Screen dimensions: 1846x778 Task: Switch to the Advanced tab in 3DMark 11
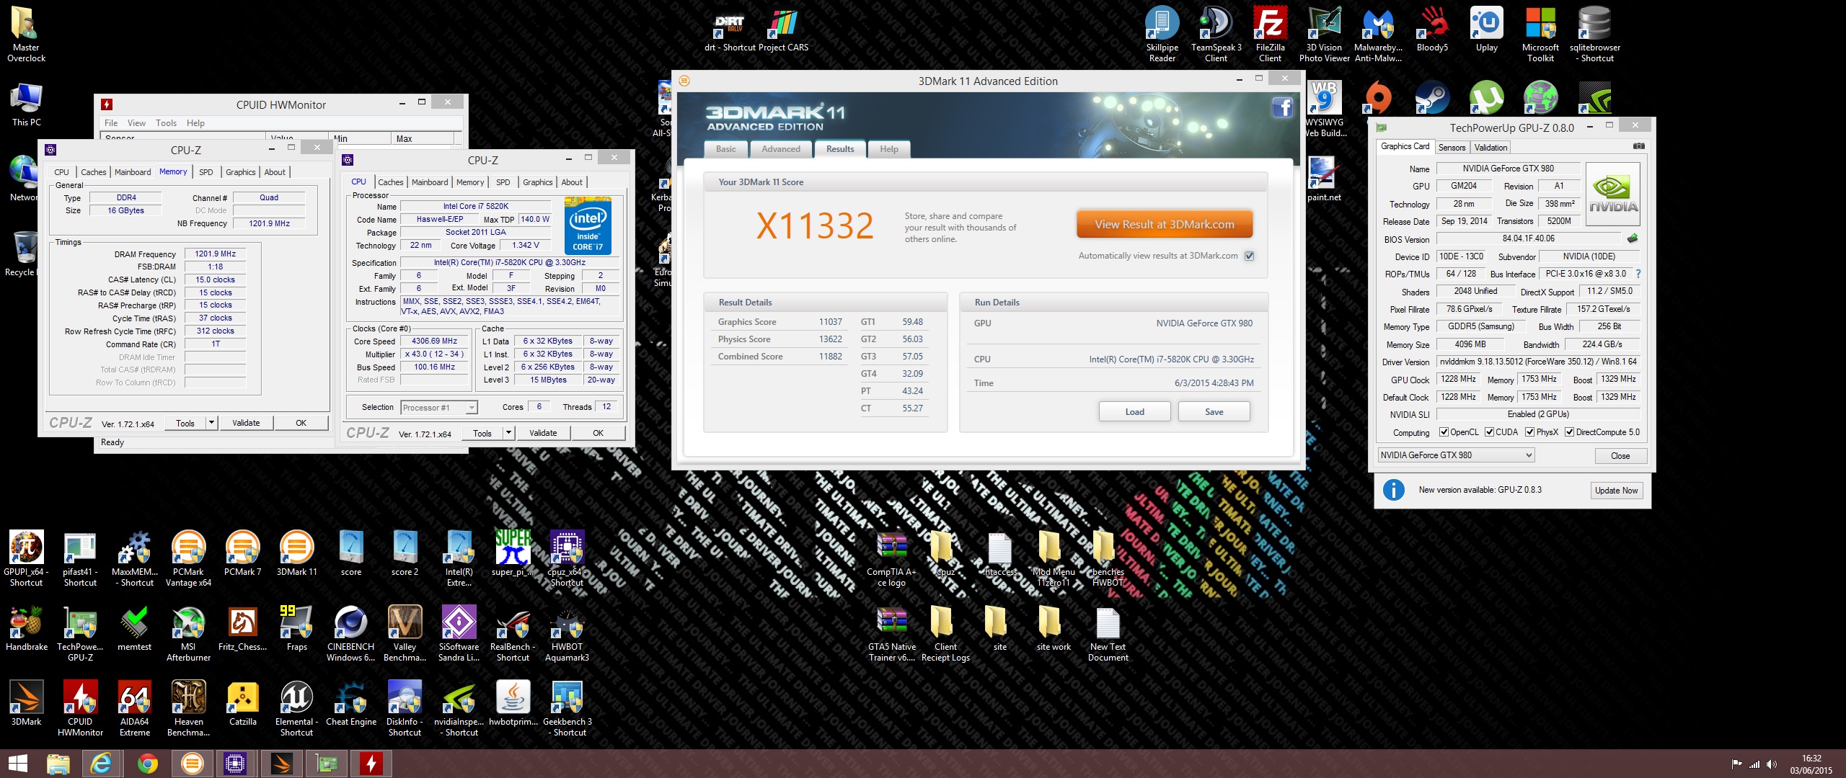coord(781,149)
